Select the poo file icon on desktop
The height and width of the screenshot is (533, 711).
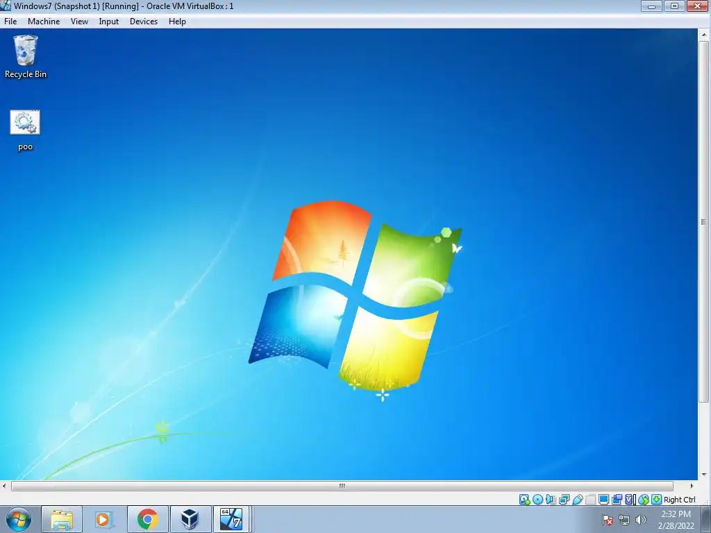pyautogui.click(x=25, y=130)
